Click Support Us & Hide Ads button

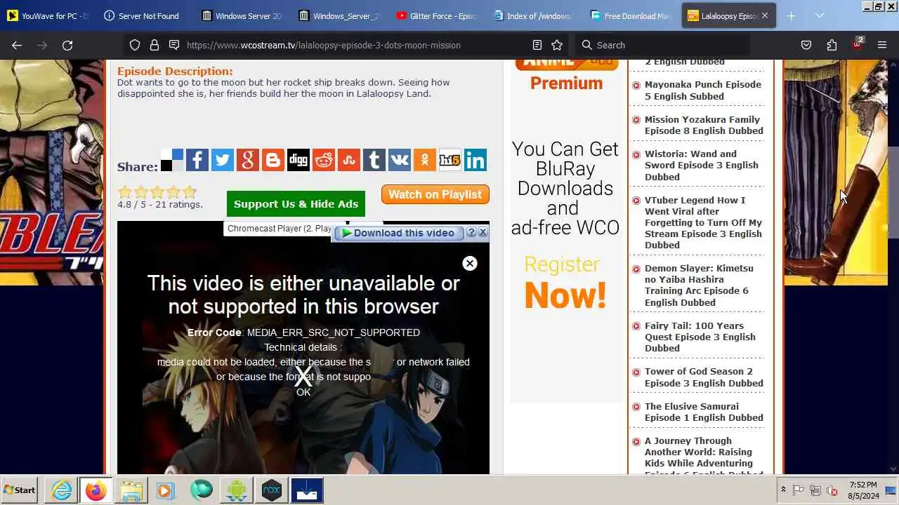point(296,204)
